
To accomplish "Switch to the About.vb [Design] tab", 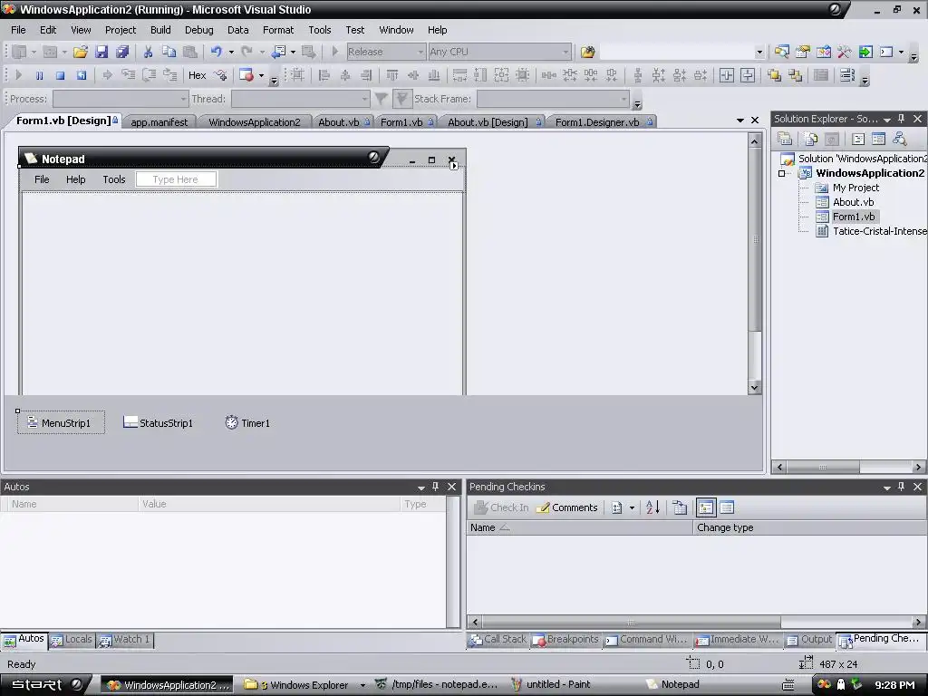I will point(492,122).
